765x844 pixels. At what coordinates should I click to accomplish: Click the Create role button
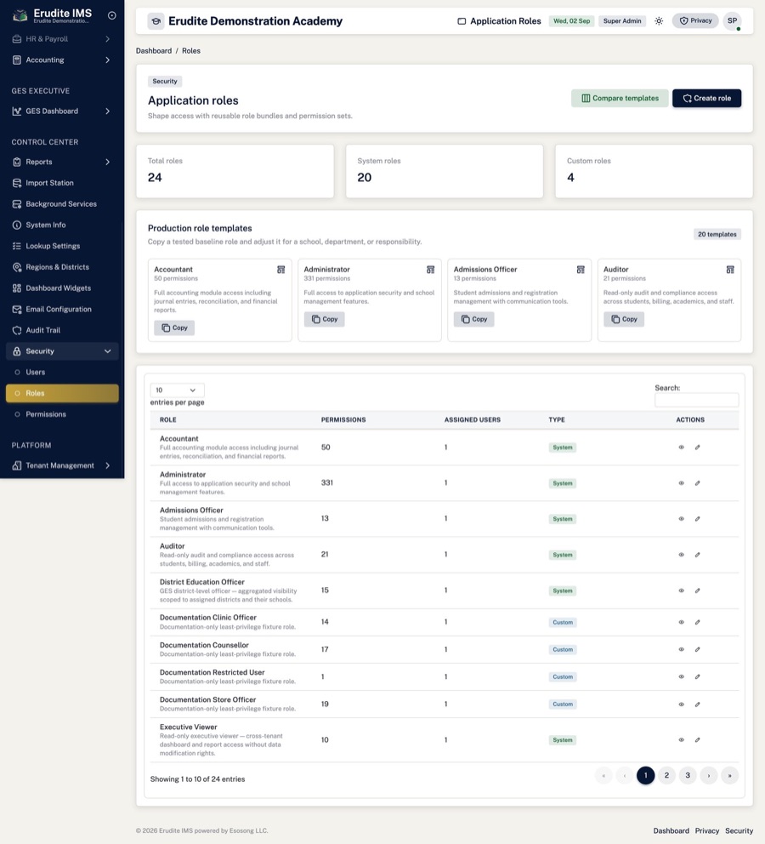pyautogui.click(x=707, y=99)
